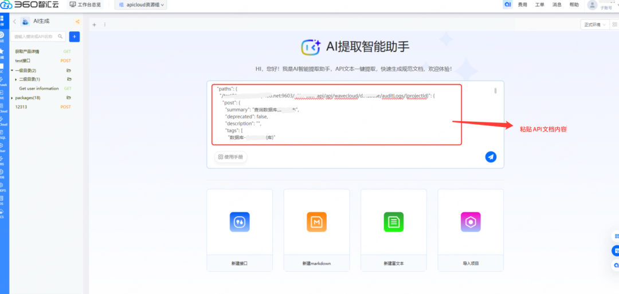Click the 导入项目 card
Screen dimensions: 619x294
coord(471,230)
